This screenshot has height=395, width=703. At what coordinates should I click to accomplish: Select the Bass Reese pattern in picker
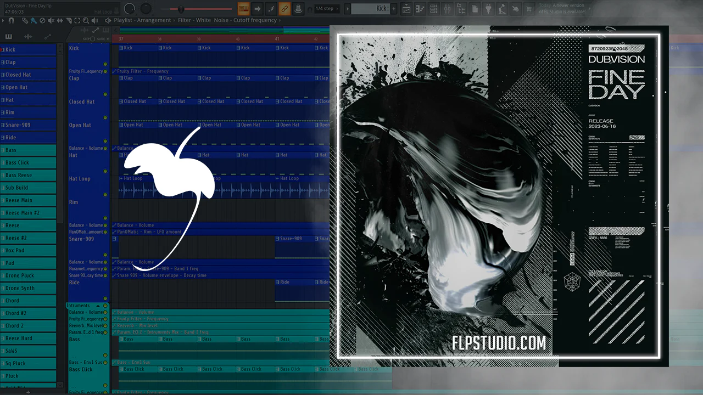pyautogui.click(x=28, y=175)
